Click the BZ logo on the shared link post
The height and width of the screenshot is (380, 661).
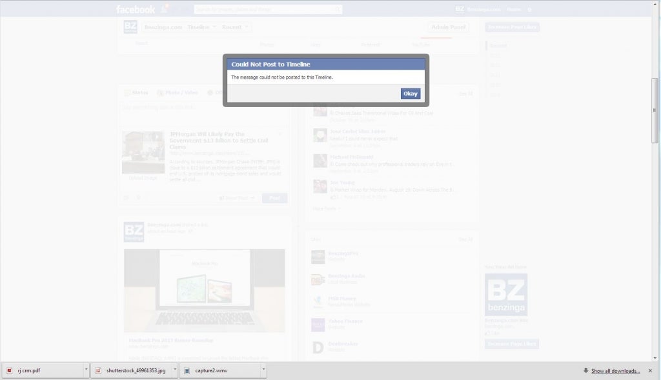click(x=134, y=232)
